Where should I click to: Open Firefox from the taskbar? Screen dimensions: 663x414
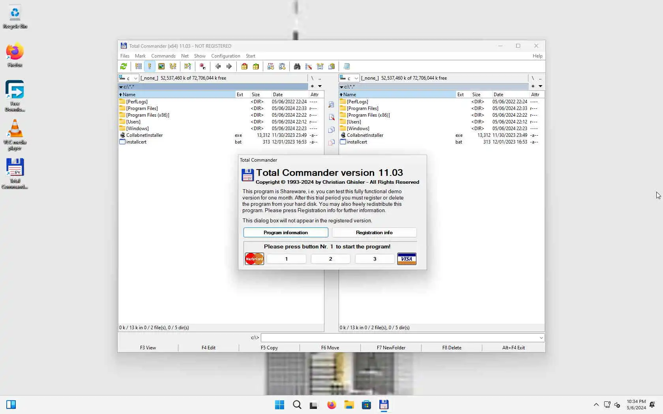pos(331,405)
